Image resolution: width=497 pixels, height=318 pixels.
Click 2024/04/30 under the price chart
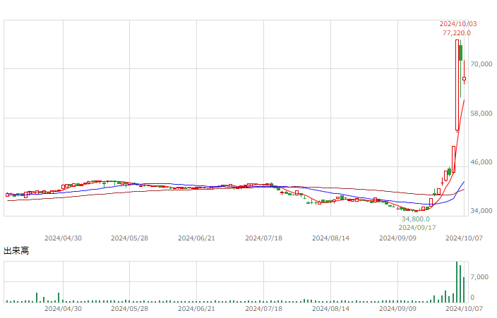[63, 238]
